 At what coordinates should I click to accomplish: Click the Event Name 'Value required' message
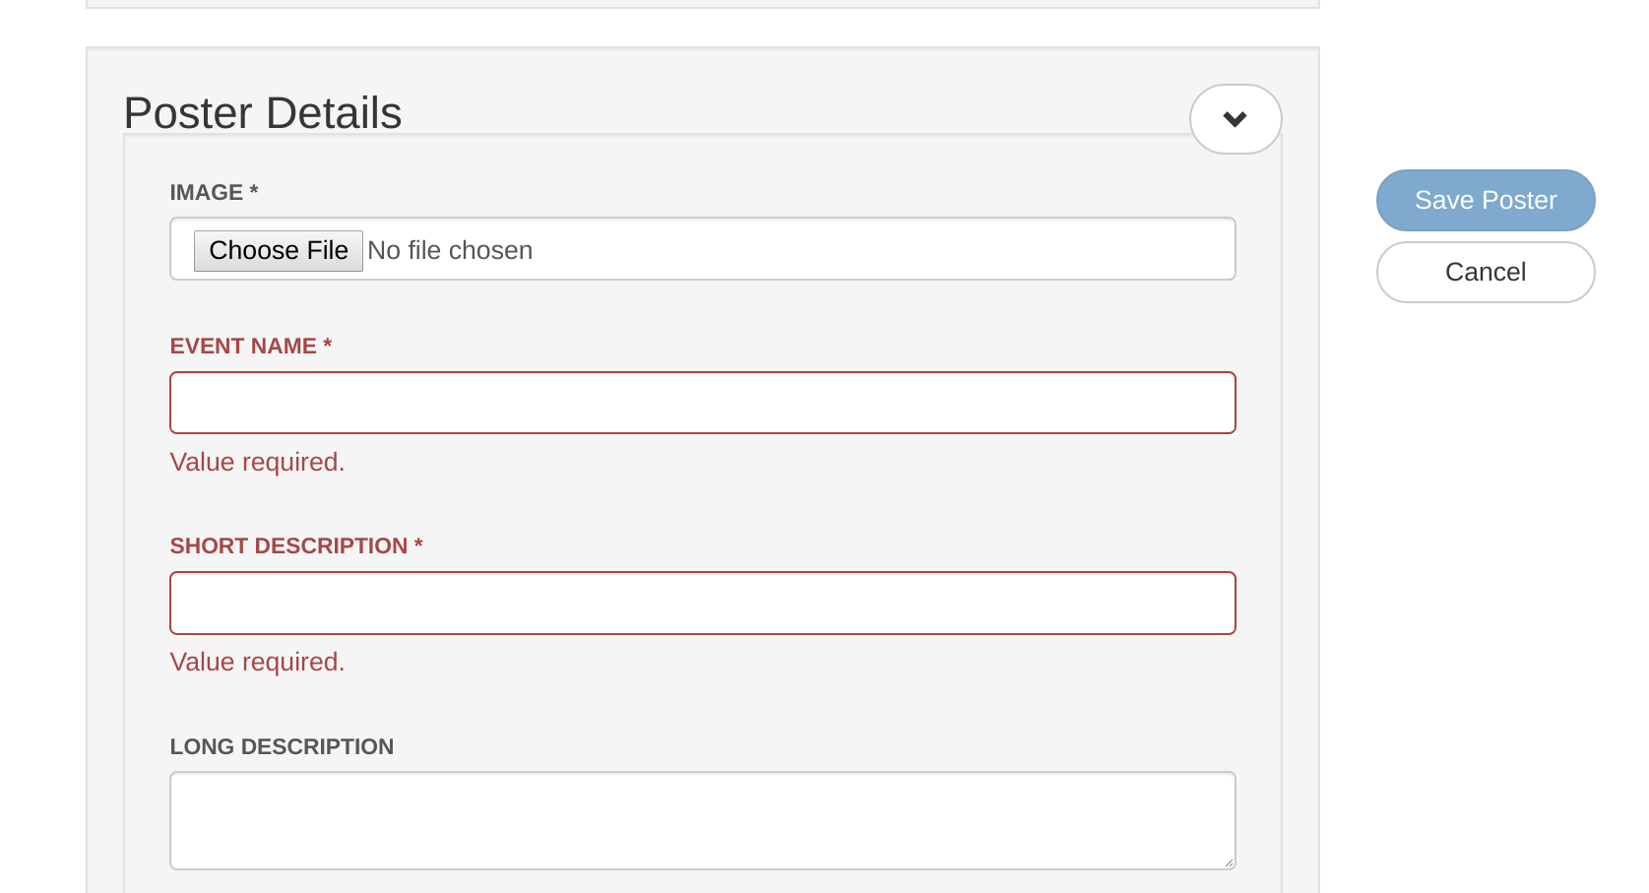[257, 462]
